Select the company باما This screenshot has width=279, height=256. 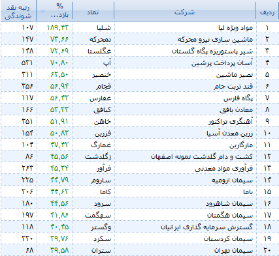[x=248, y=192]
